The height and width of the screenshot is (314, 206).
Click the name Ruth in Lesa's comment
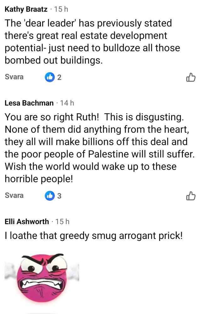point(87,117)
